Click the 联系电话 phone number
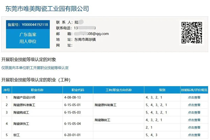Screen dimensions: 210x140 pos(85,28)
